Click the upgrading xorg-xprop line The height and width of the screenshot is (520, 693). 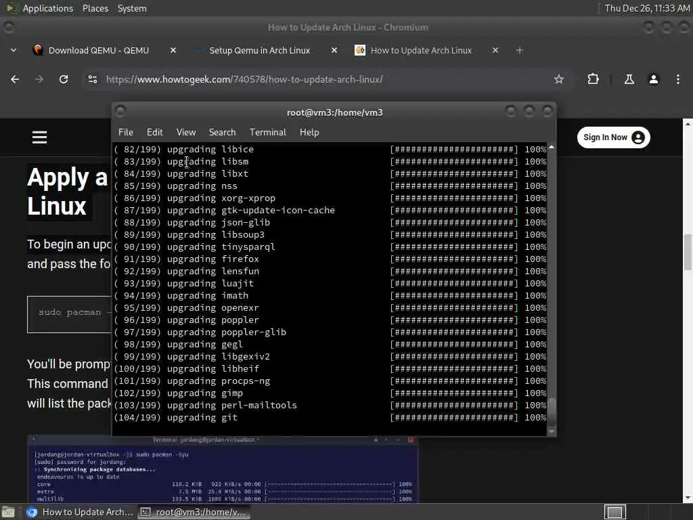click(x=330, y=198)
